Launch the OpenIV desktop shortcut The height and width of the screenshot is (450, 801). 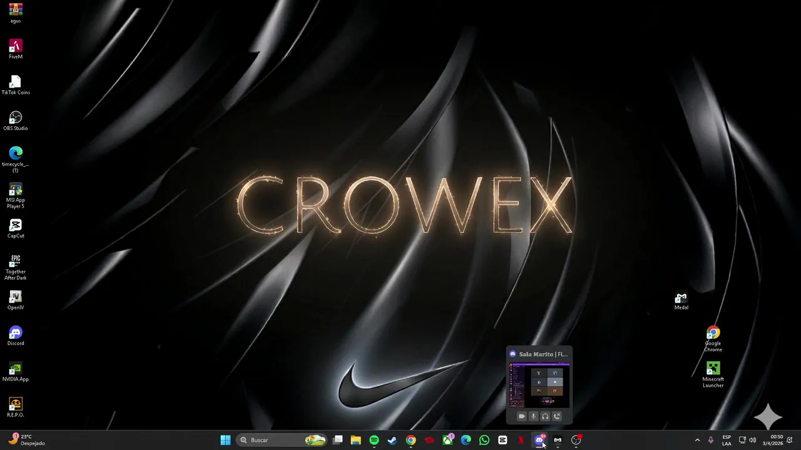click(x=16, y=300)
